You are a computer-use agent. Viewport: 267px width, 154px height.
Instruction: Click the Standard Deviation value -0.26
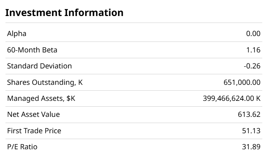[x=252, y=66]
